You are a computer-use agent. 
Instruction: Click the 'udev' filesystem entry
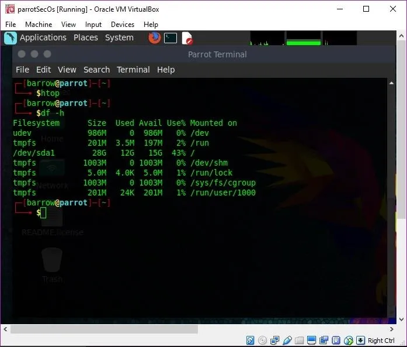[22, 133]
